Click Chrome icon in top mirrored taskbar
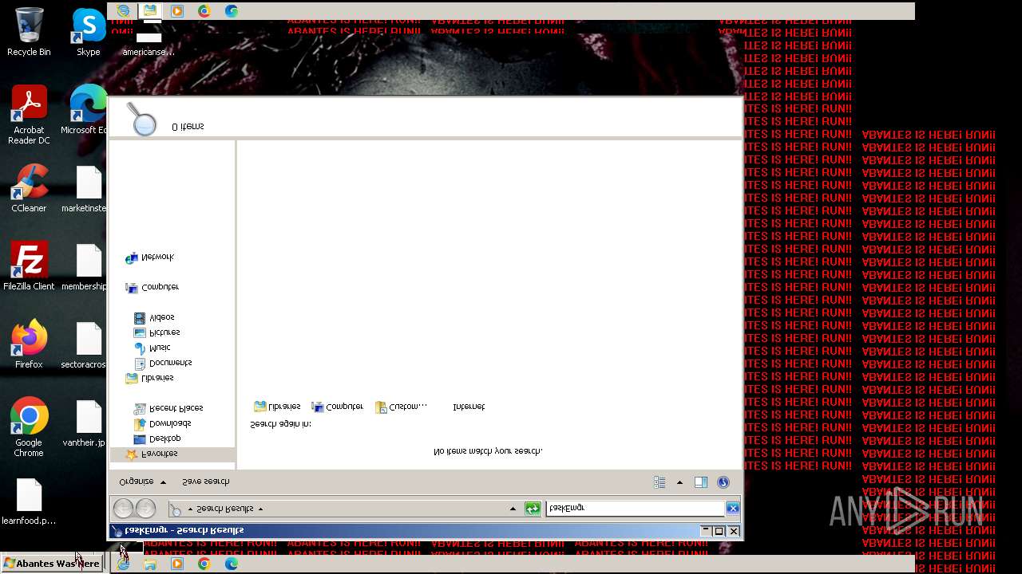The image size is (1022, 574). [x=204, y=10]
